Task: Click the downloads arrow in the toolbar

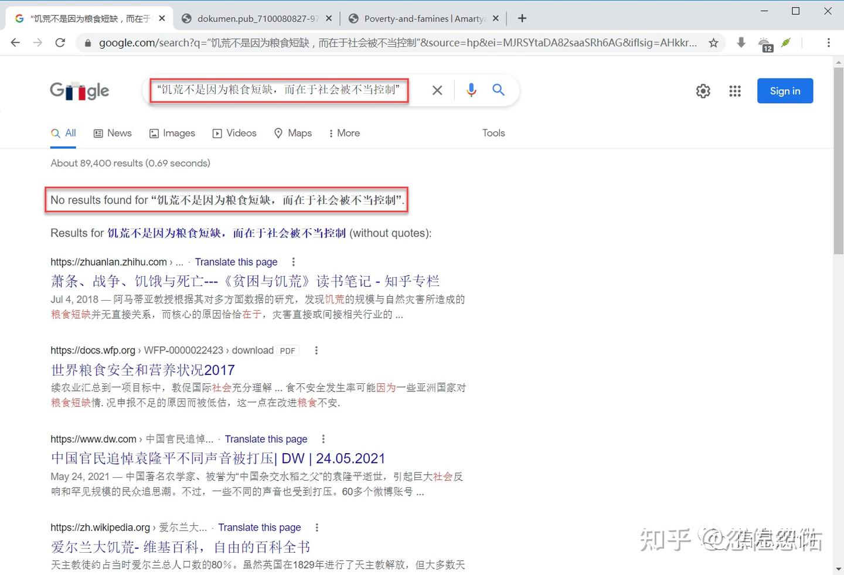Action: [x=740, y=42]
